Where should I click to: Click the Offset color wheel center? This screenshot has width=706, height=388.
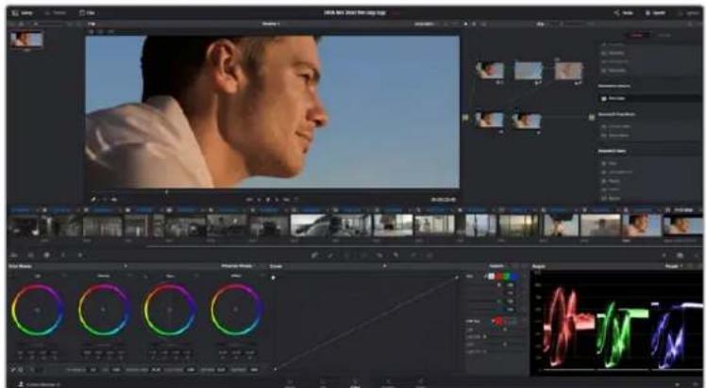[236, 310]
